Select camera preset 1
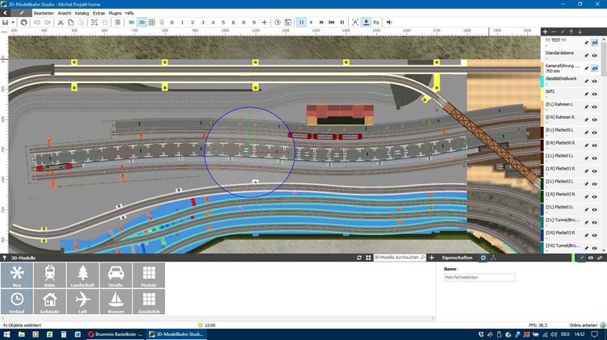 coord(182,23)
